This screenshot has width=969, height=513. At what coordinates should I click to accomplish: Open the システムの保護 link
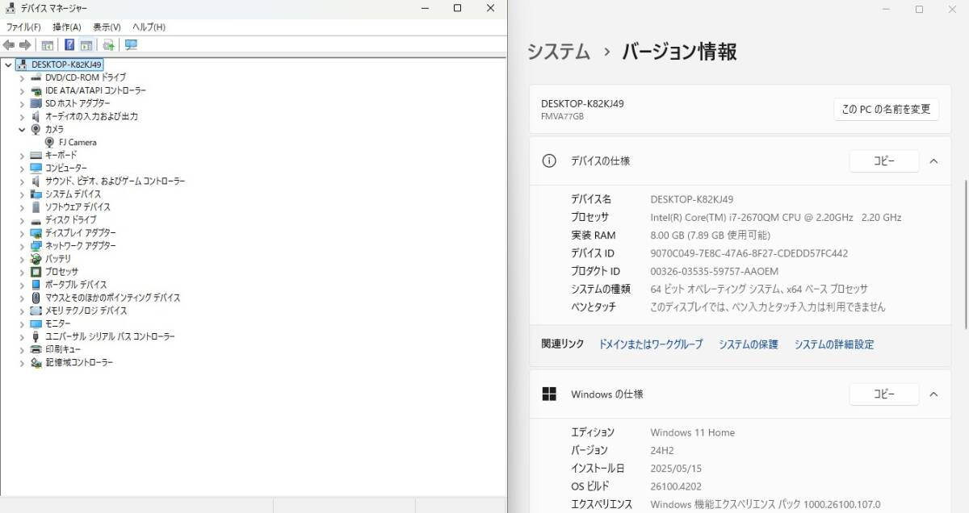(749, 344)
